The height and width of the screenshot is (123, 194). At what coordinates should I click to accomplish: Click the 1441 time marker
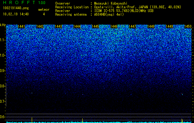point(21,26)
